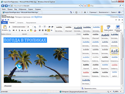The width and height of the screenshot is (125, 94).
Task: Click the red font color A swatch
Action: tap(35, 30)
